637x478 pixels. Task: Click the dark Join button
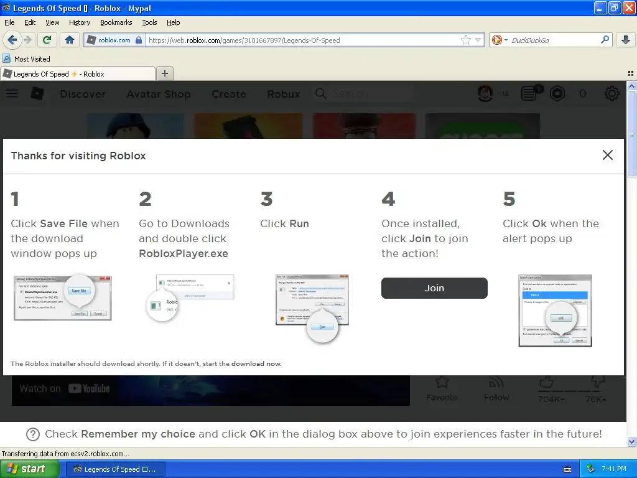tap(434, 288)
